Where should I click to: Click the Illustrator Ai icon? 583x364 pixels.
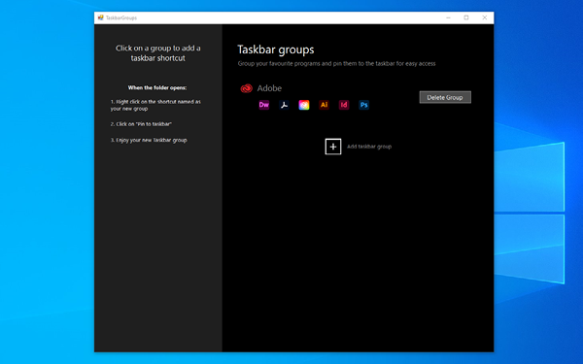[324, 105]
